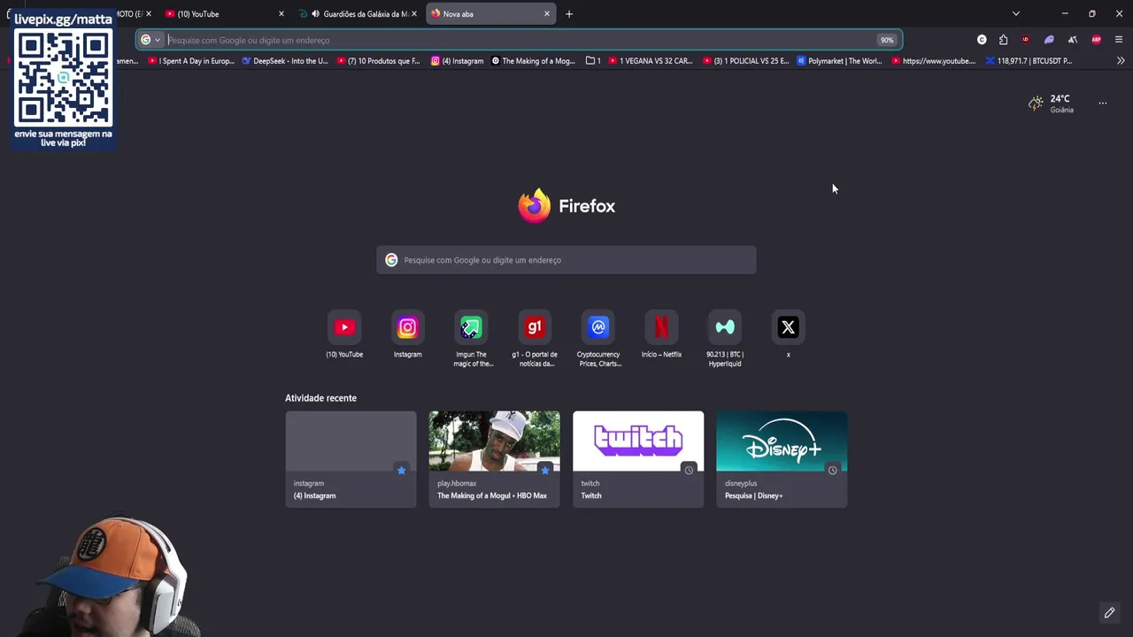The width and height of the screenshot is (1133, 637).
Task: Show more bookmarks via the overflow chevron
Action: coord(1121,61)
